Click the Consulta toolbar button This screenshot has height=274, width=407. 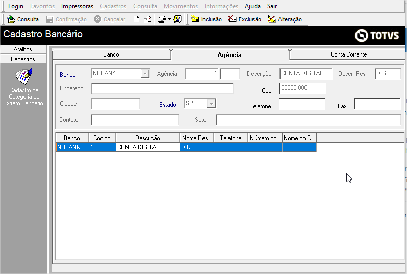click(x=23, y=19)
